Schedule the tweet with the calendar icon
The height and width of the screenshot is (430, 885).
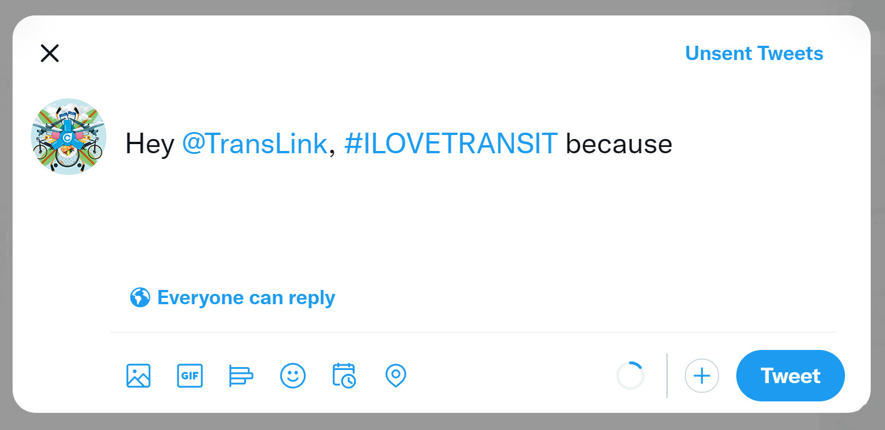[x=344, y=376]
